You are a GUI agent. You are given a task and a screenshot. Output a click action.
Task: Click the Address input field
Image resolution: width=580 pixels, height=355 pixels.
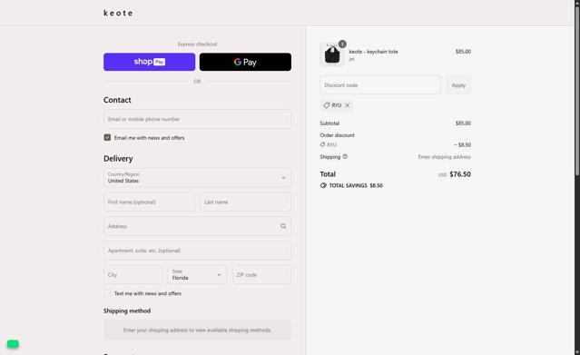point(197,226)
